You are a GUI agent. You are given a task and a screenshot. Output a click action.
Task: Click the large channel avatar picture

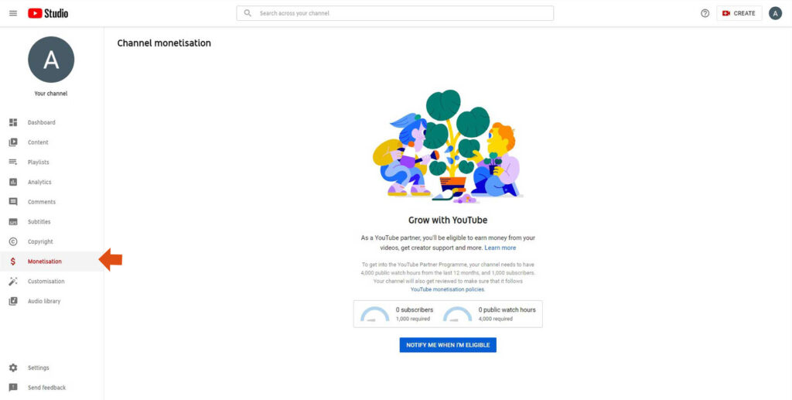point(51,60)
